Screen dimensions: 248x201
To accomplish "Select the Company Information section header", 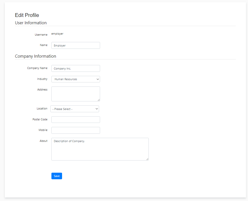I will coord(35,56).
